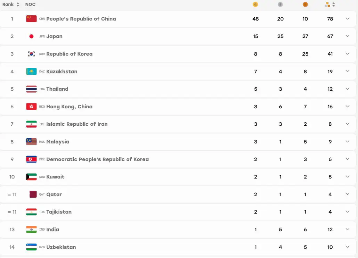Click the Japan flag icon
Screen dimensions: 358x258
tap(31, 36)
